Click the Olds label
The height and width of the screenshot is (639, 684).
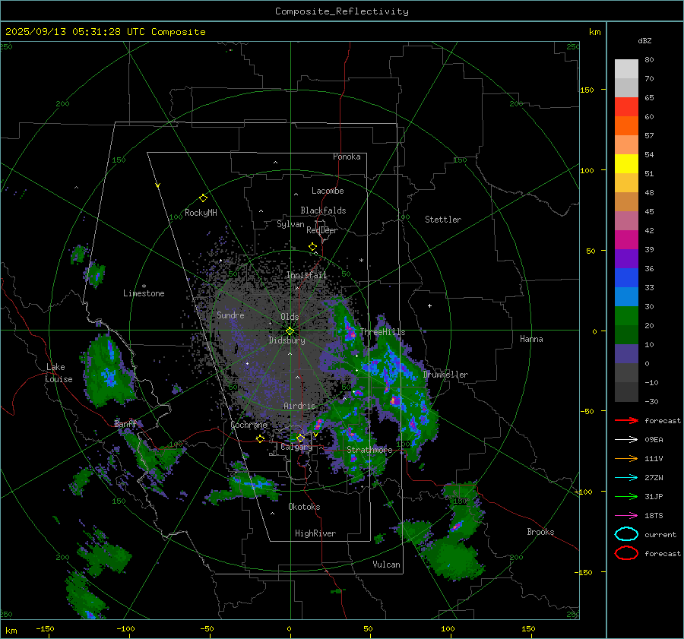tap(290, 317)
